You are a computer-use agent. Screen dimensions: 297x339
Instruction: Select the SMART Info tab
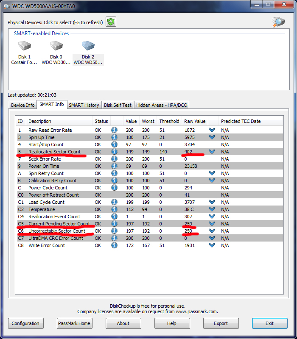click(52, 104)
